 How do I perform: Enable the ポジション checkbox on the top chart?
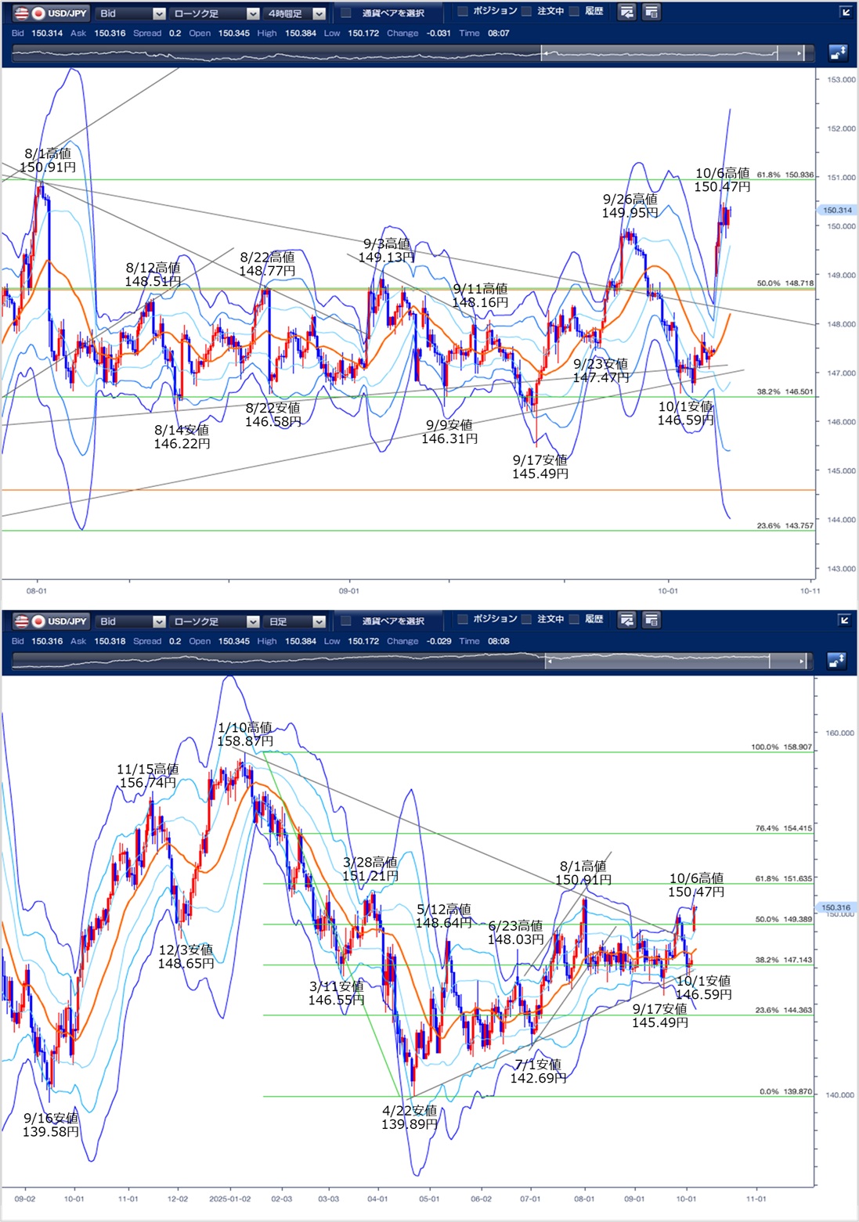click(x=463, y=12)
